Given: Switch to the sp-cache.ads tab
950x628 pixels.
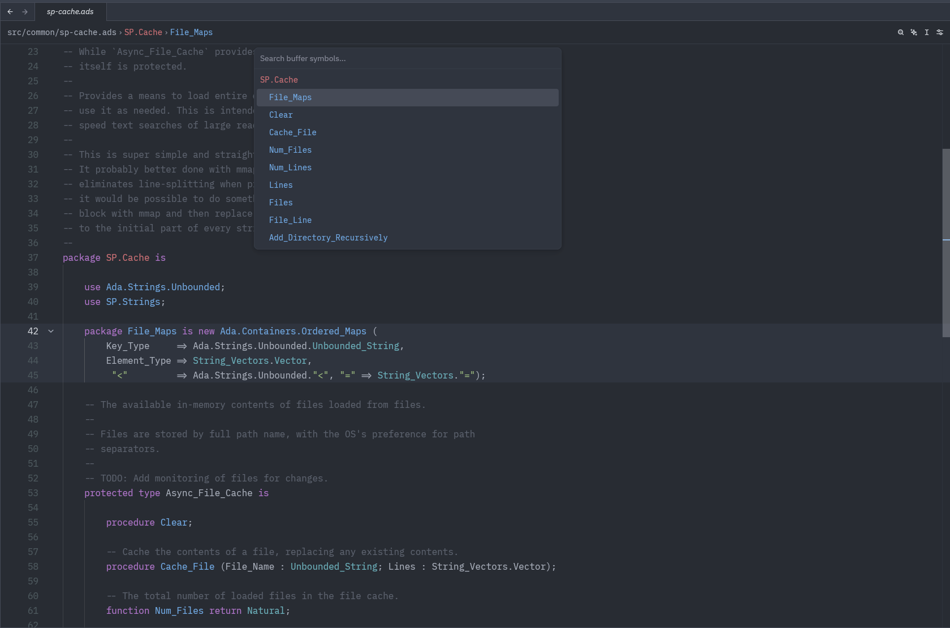Looking at the screenshot, I should coord(70,11).
